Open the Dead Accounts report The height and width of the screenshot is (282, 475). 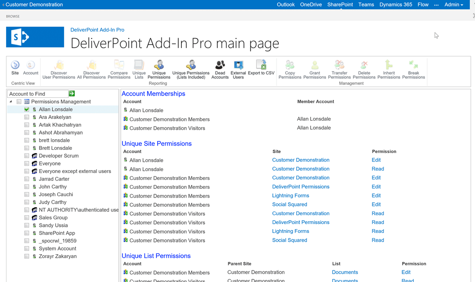click(x=220, y=70)
